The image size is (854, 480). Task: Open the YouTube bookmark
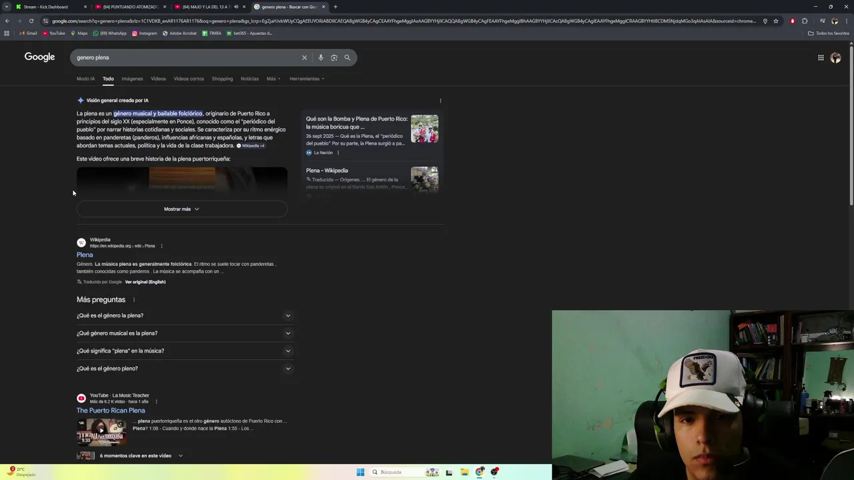(53, 33)
